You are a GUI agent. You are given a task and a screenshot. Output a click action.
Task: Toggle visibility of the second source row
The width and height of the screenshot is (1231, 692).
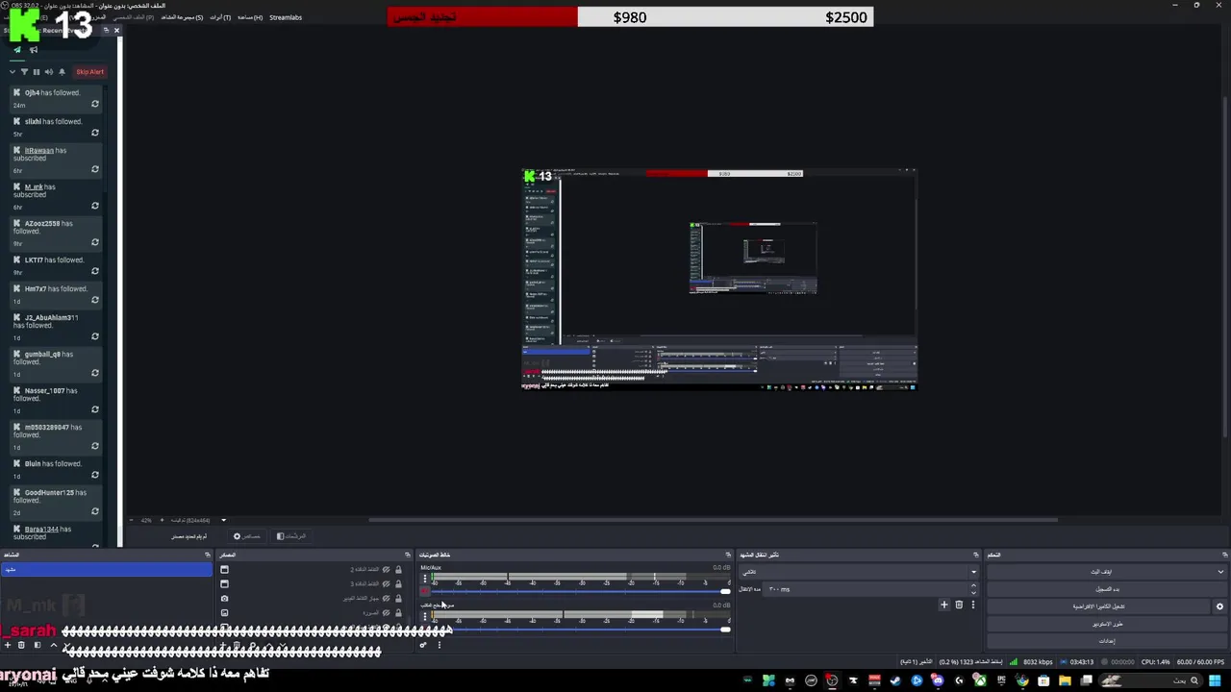point(387,583)
